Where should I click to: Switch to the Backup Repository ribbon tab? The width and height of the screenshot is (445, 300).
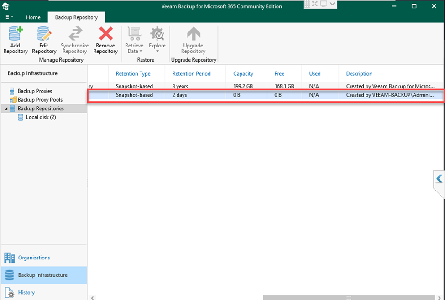click(x=76, y=17)
